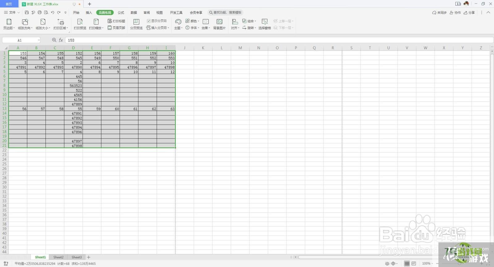The width and height of the screenshot is (494, 267).
Task: Switch to Sheet3 tab
Action: 77,257
